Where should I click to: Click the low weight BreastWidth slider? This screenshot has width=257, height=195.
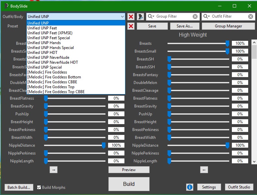(75, 138)
